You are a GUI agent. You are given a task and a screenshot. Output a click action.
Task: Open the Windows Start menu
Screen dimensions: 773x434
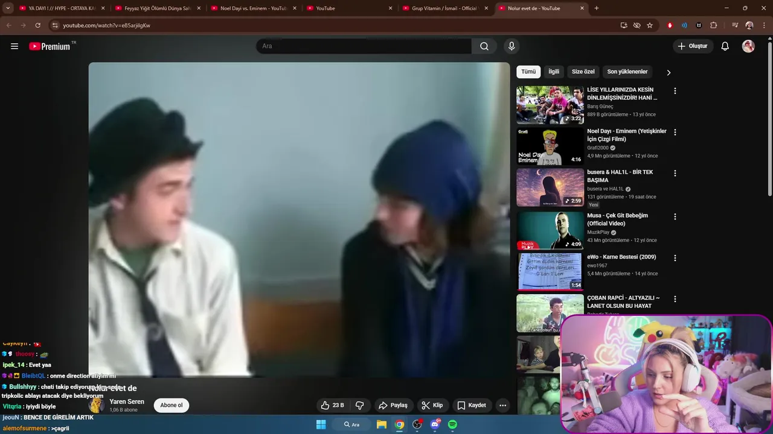tap(321, 424)
